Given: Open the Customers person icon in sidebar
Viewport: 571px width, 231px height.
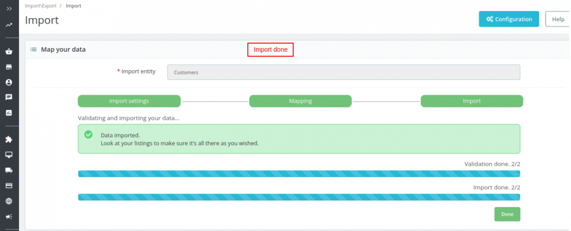Looking at the screenshot, I should (9, 82).
